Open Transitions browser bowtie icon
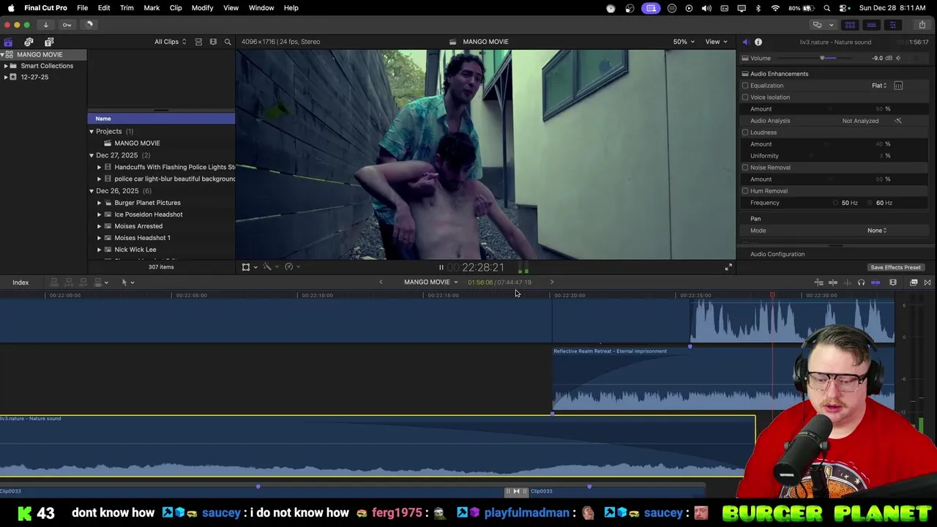The width and height of the screenshot is (937, 527). 927,283
